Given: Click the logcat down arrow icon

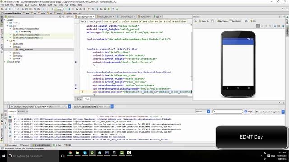Looking at the screenshot, I should pos(10,128).
